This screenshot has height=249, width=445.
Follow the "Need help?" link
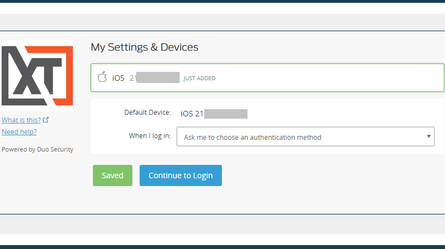click(19, 132)
